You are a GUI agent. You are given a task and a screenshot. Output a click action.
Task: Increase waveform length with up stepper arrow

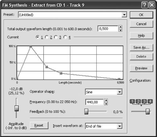121,27
